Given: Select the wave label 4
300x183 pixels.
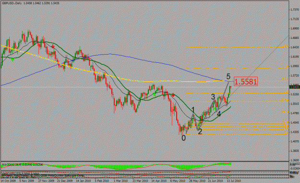Looking at the screenshot, I should pyautogui.click(x=219, y=114).
